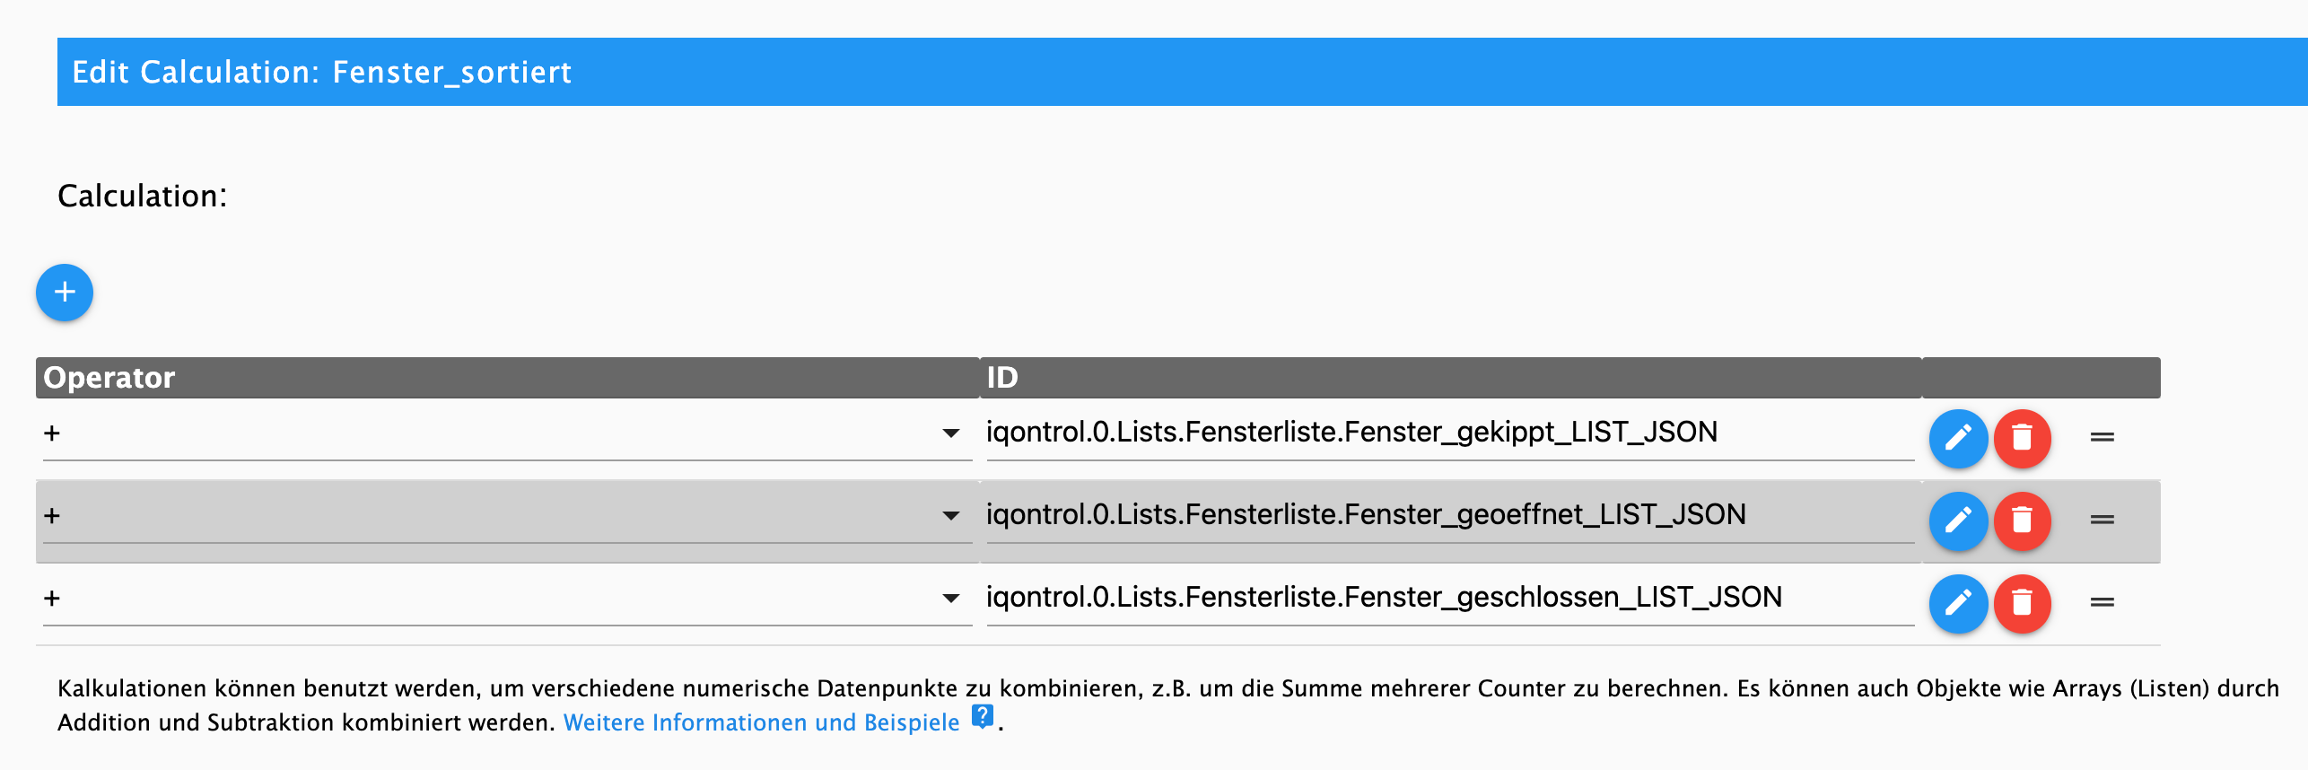Click the blue help question mark icon
The height and width of the screenshot is (770, 2308).
[983, 717]
